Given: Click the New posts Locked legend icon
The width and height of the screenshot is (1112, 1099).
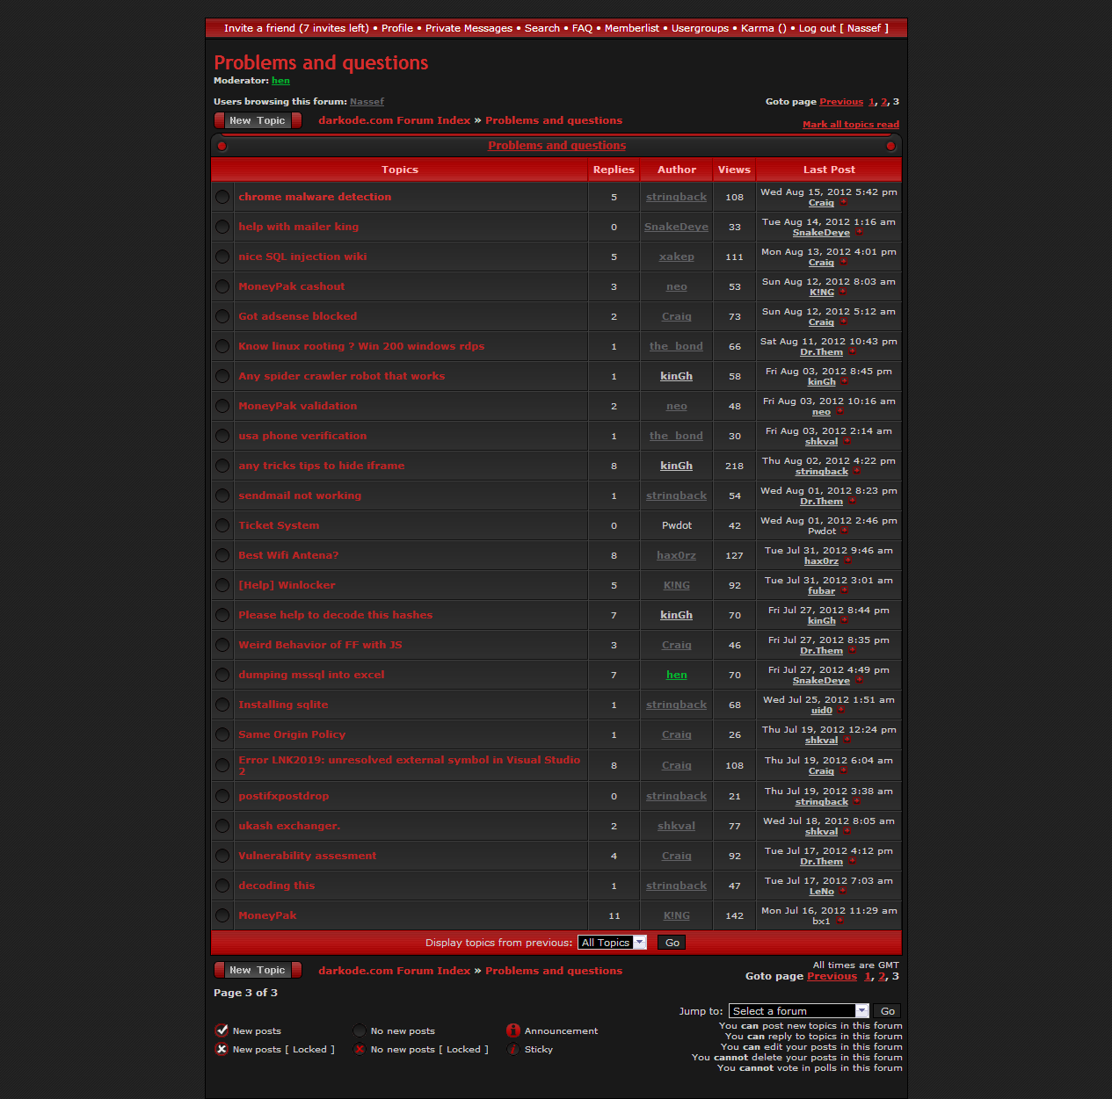Looking at the screenshot, I should click(222, 1049).
